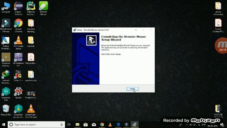Screen dimensions: 227x128
Task: Select the Course Contact PDF icon
Action: [x=218, y=26]
